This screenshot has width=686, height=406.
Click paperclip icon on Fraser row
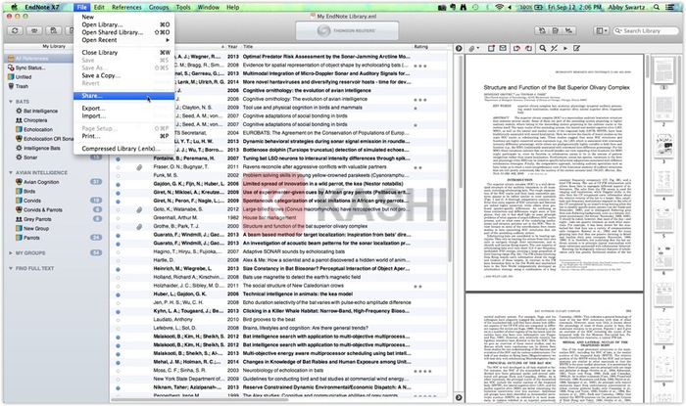point(139,167)
